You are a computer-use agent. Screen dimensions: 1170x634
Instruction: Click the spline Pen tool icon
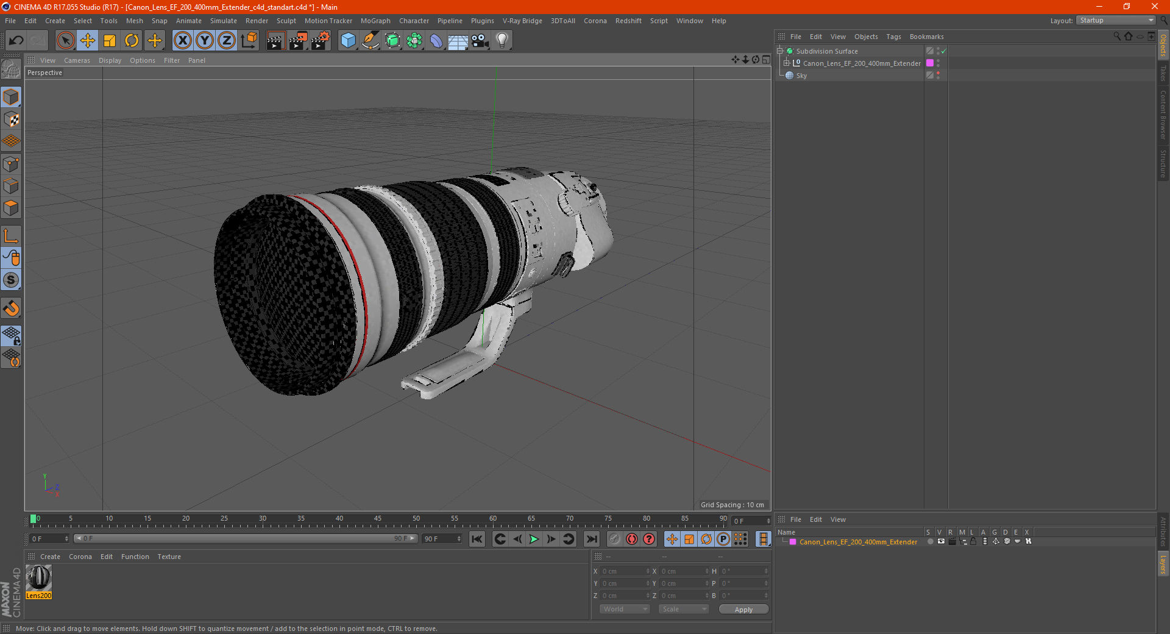click(370, 41)
